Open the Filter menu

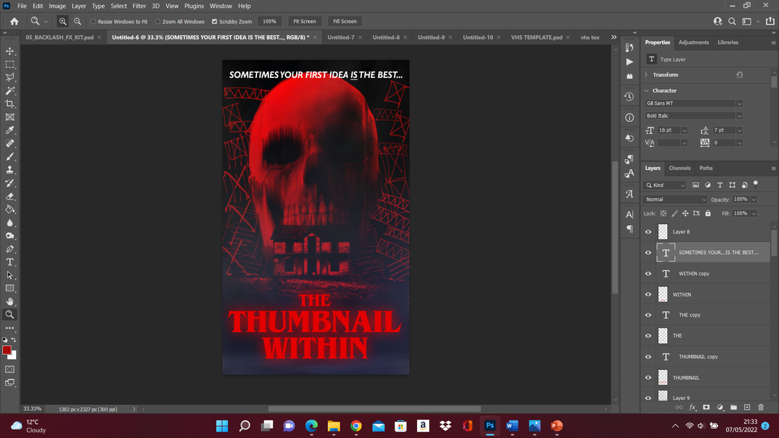[x=139, y=6]
